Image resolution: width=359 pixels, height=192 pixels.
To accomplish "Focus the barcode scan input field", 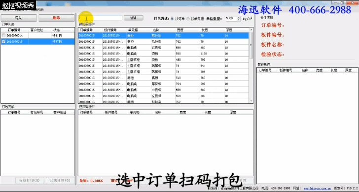I will 100,18.
